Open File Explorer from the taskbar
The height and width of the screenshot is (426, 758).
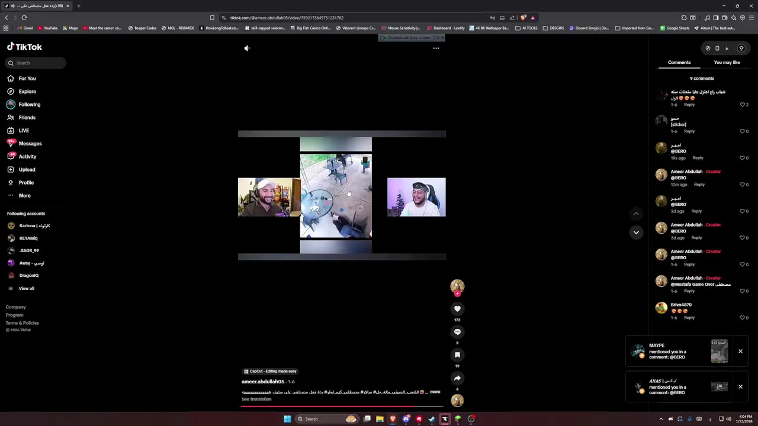[380, 419]
